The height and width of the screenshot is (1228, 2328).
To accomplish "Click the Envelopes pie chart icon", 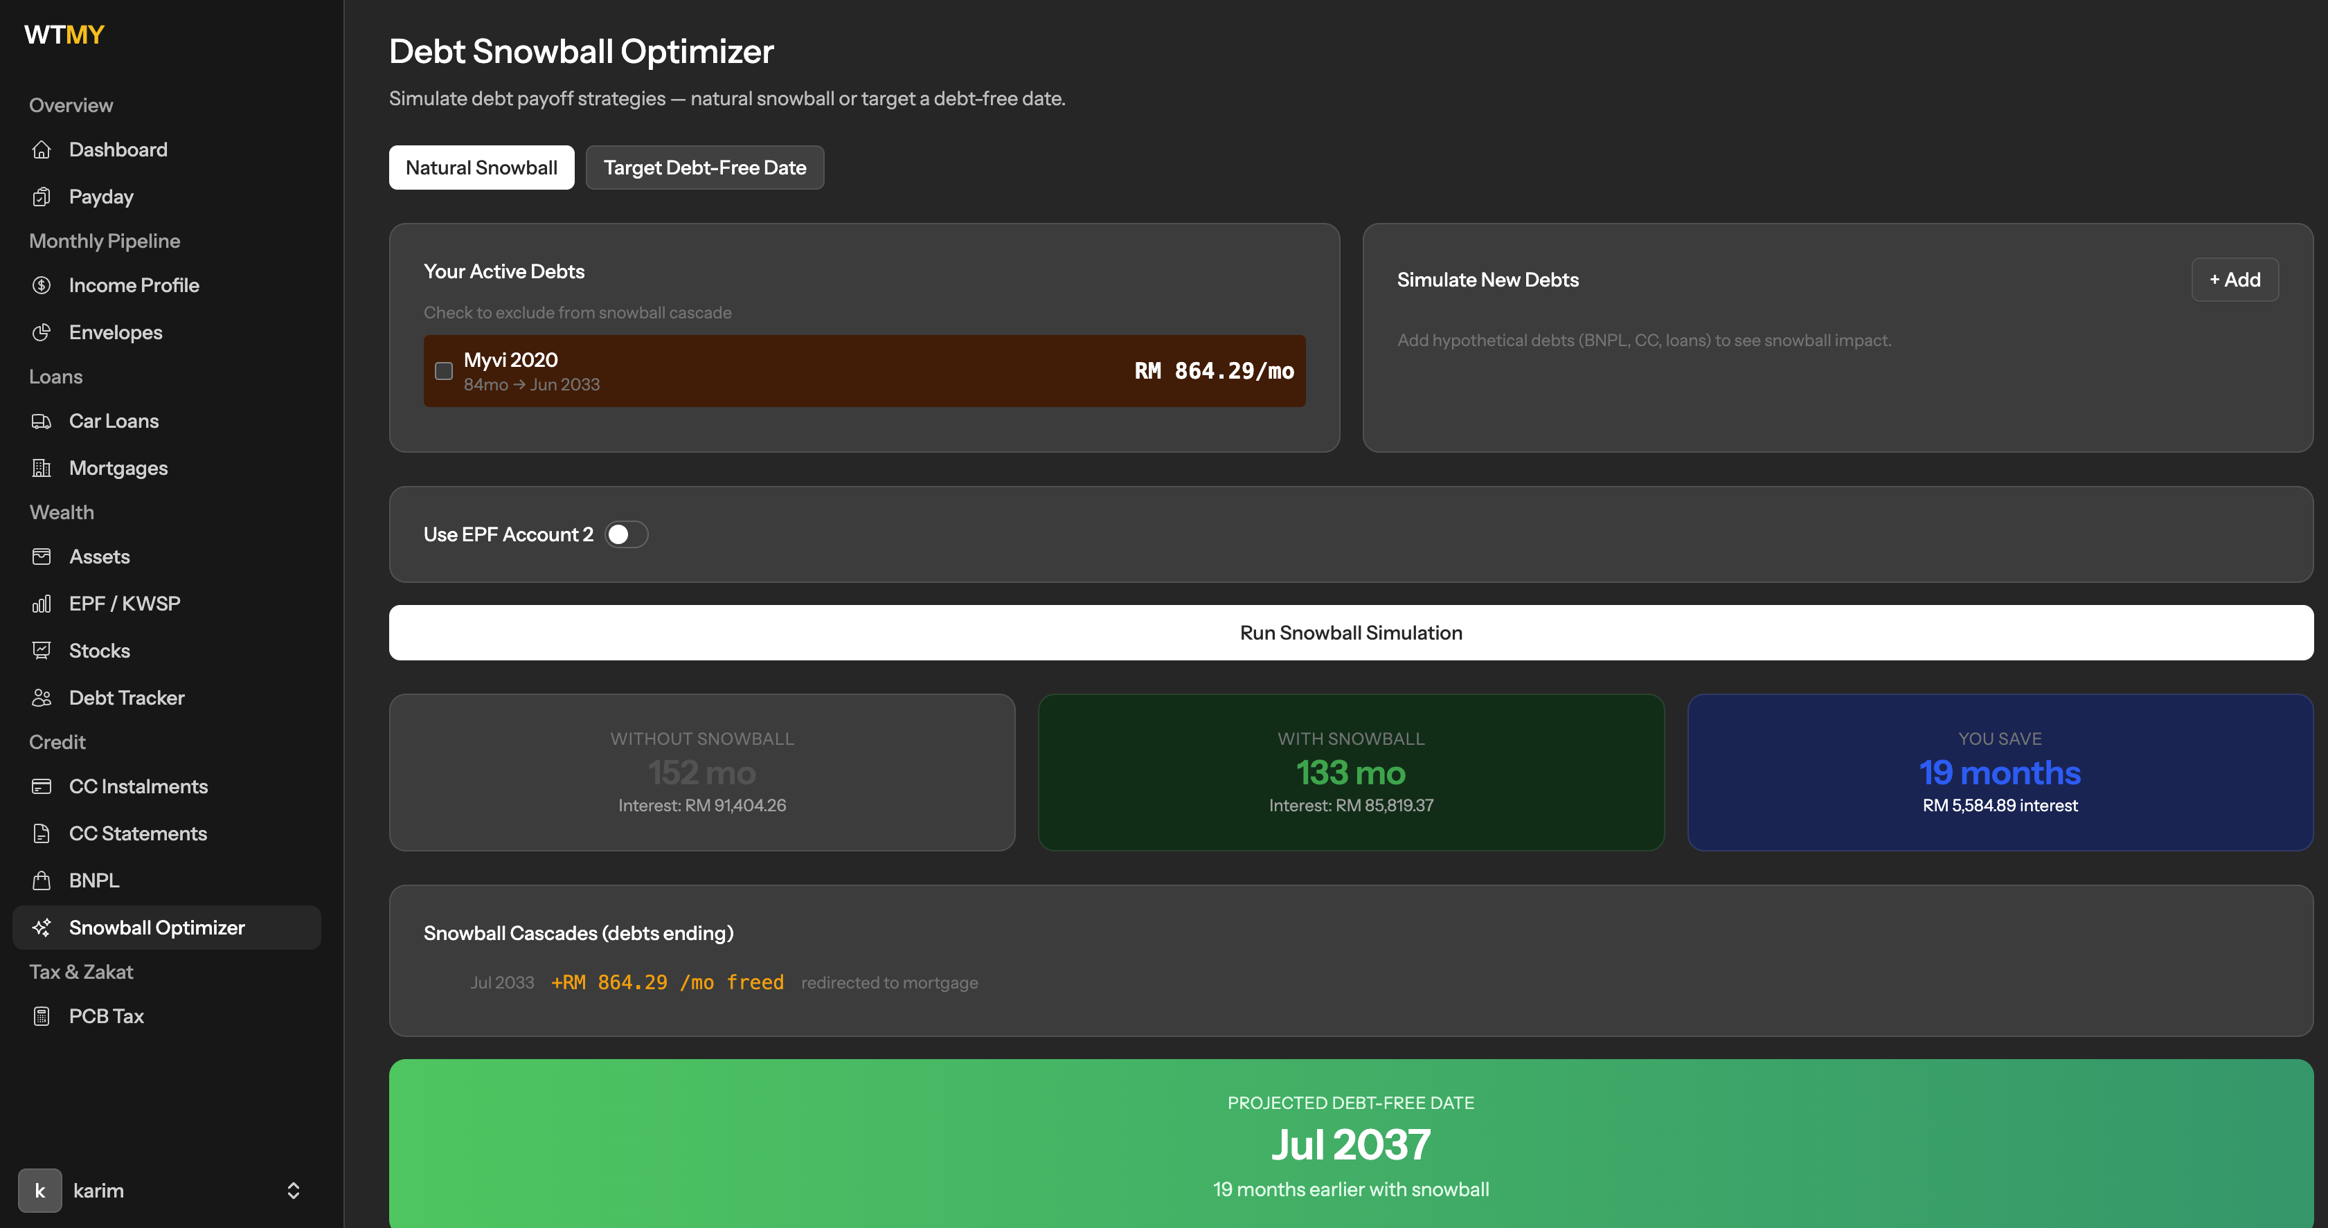I will click(42, 332).
